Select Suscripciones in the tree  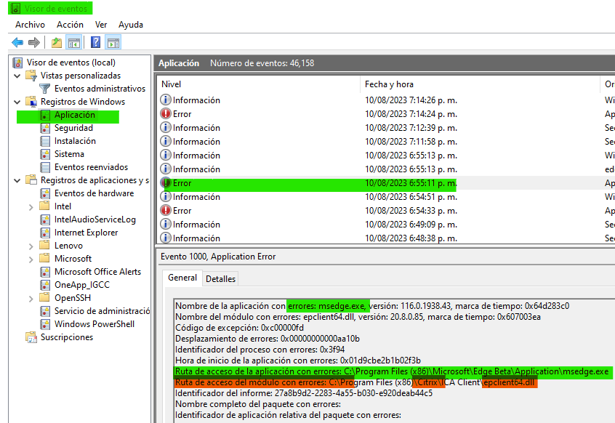point(67,337)
